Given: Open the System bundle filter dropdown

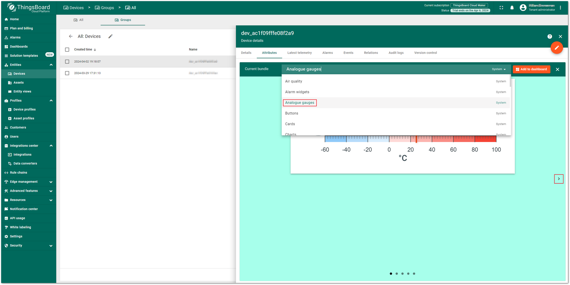Looking at the screenshot, I should pos(499,69).
